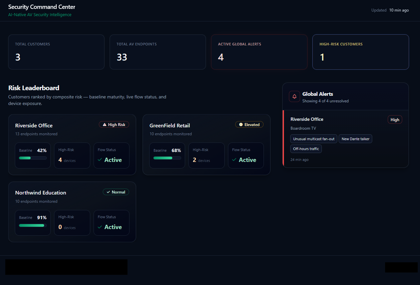Click the Security Command Center title
The width and height of the screenshot is (420, 285).
tap(42, 7)
